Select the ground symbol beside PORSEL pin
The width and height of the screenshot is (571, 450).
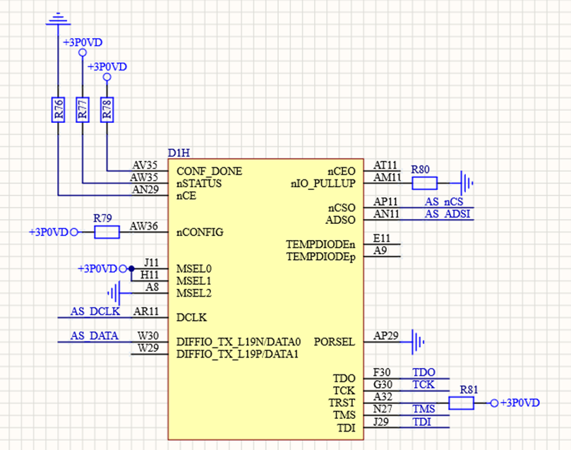(419, 343)
